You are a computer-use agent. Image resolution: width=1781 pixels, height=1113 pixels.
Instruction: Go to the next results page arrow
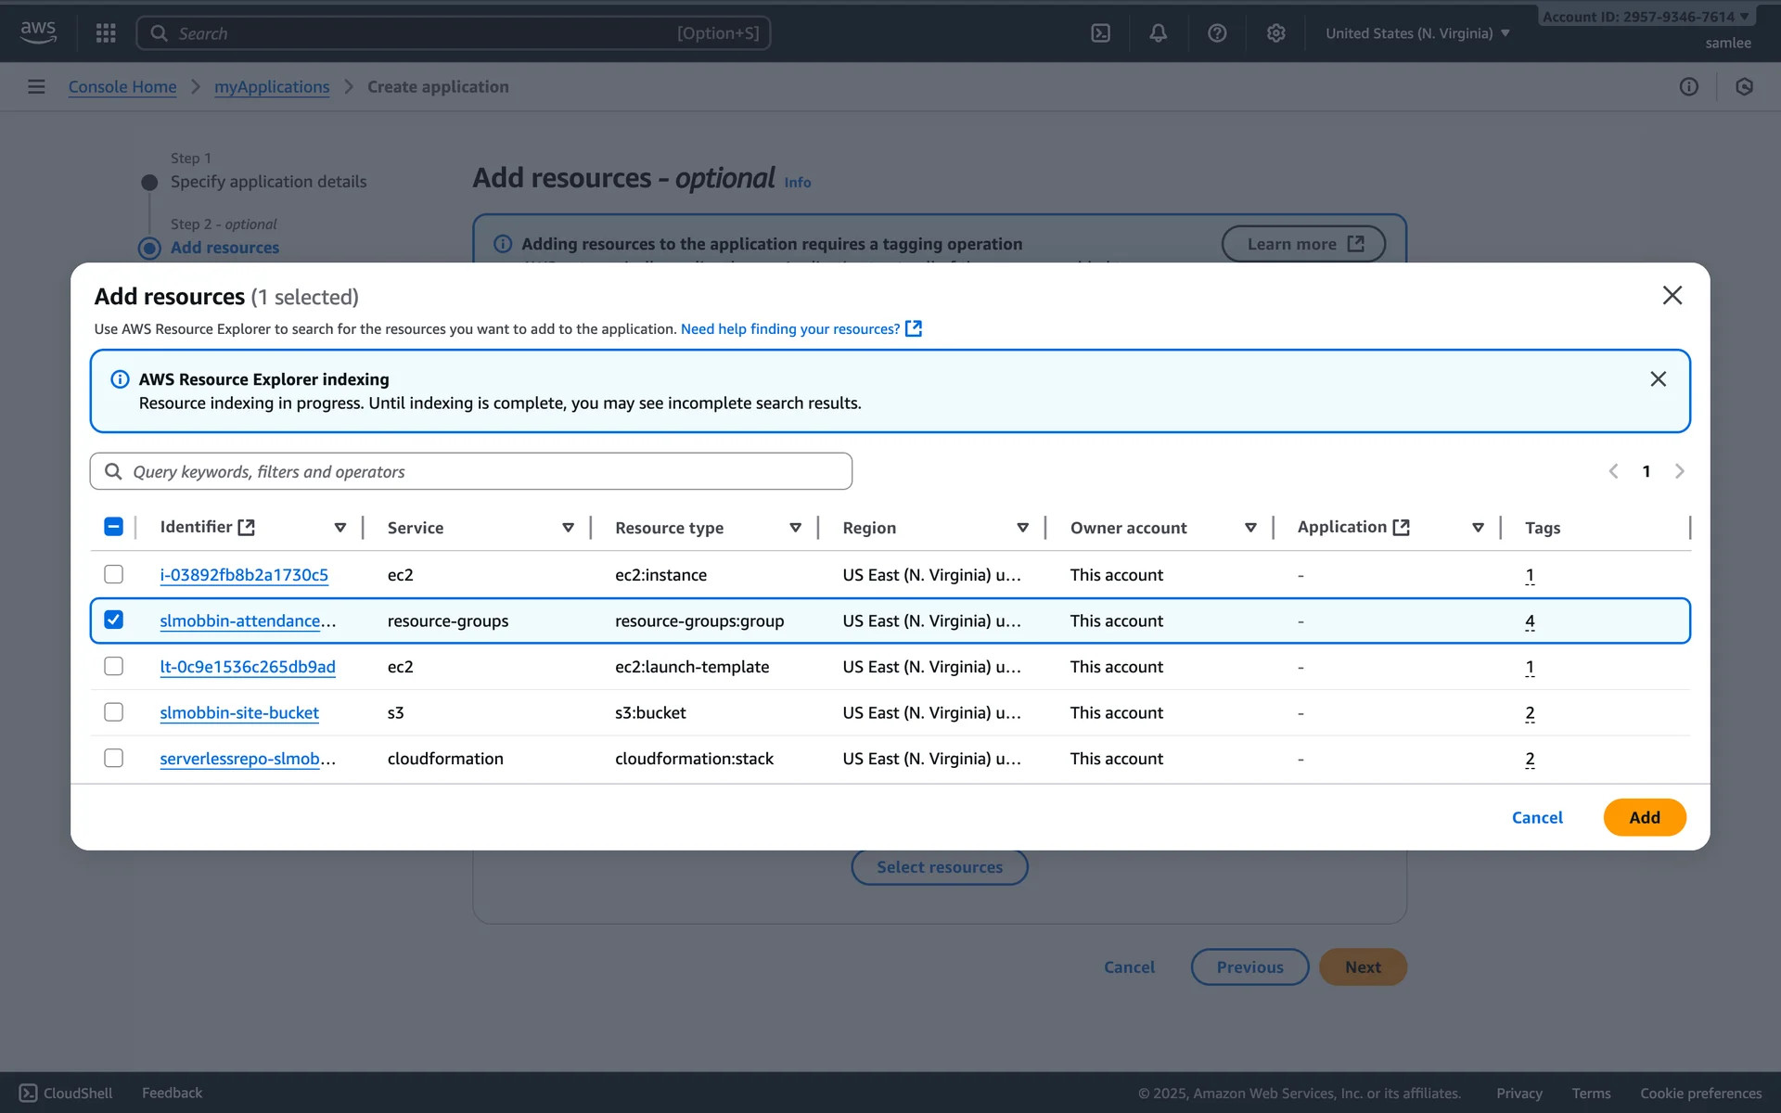coord(1679,471)
